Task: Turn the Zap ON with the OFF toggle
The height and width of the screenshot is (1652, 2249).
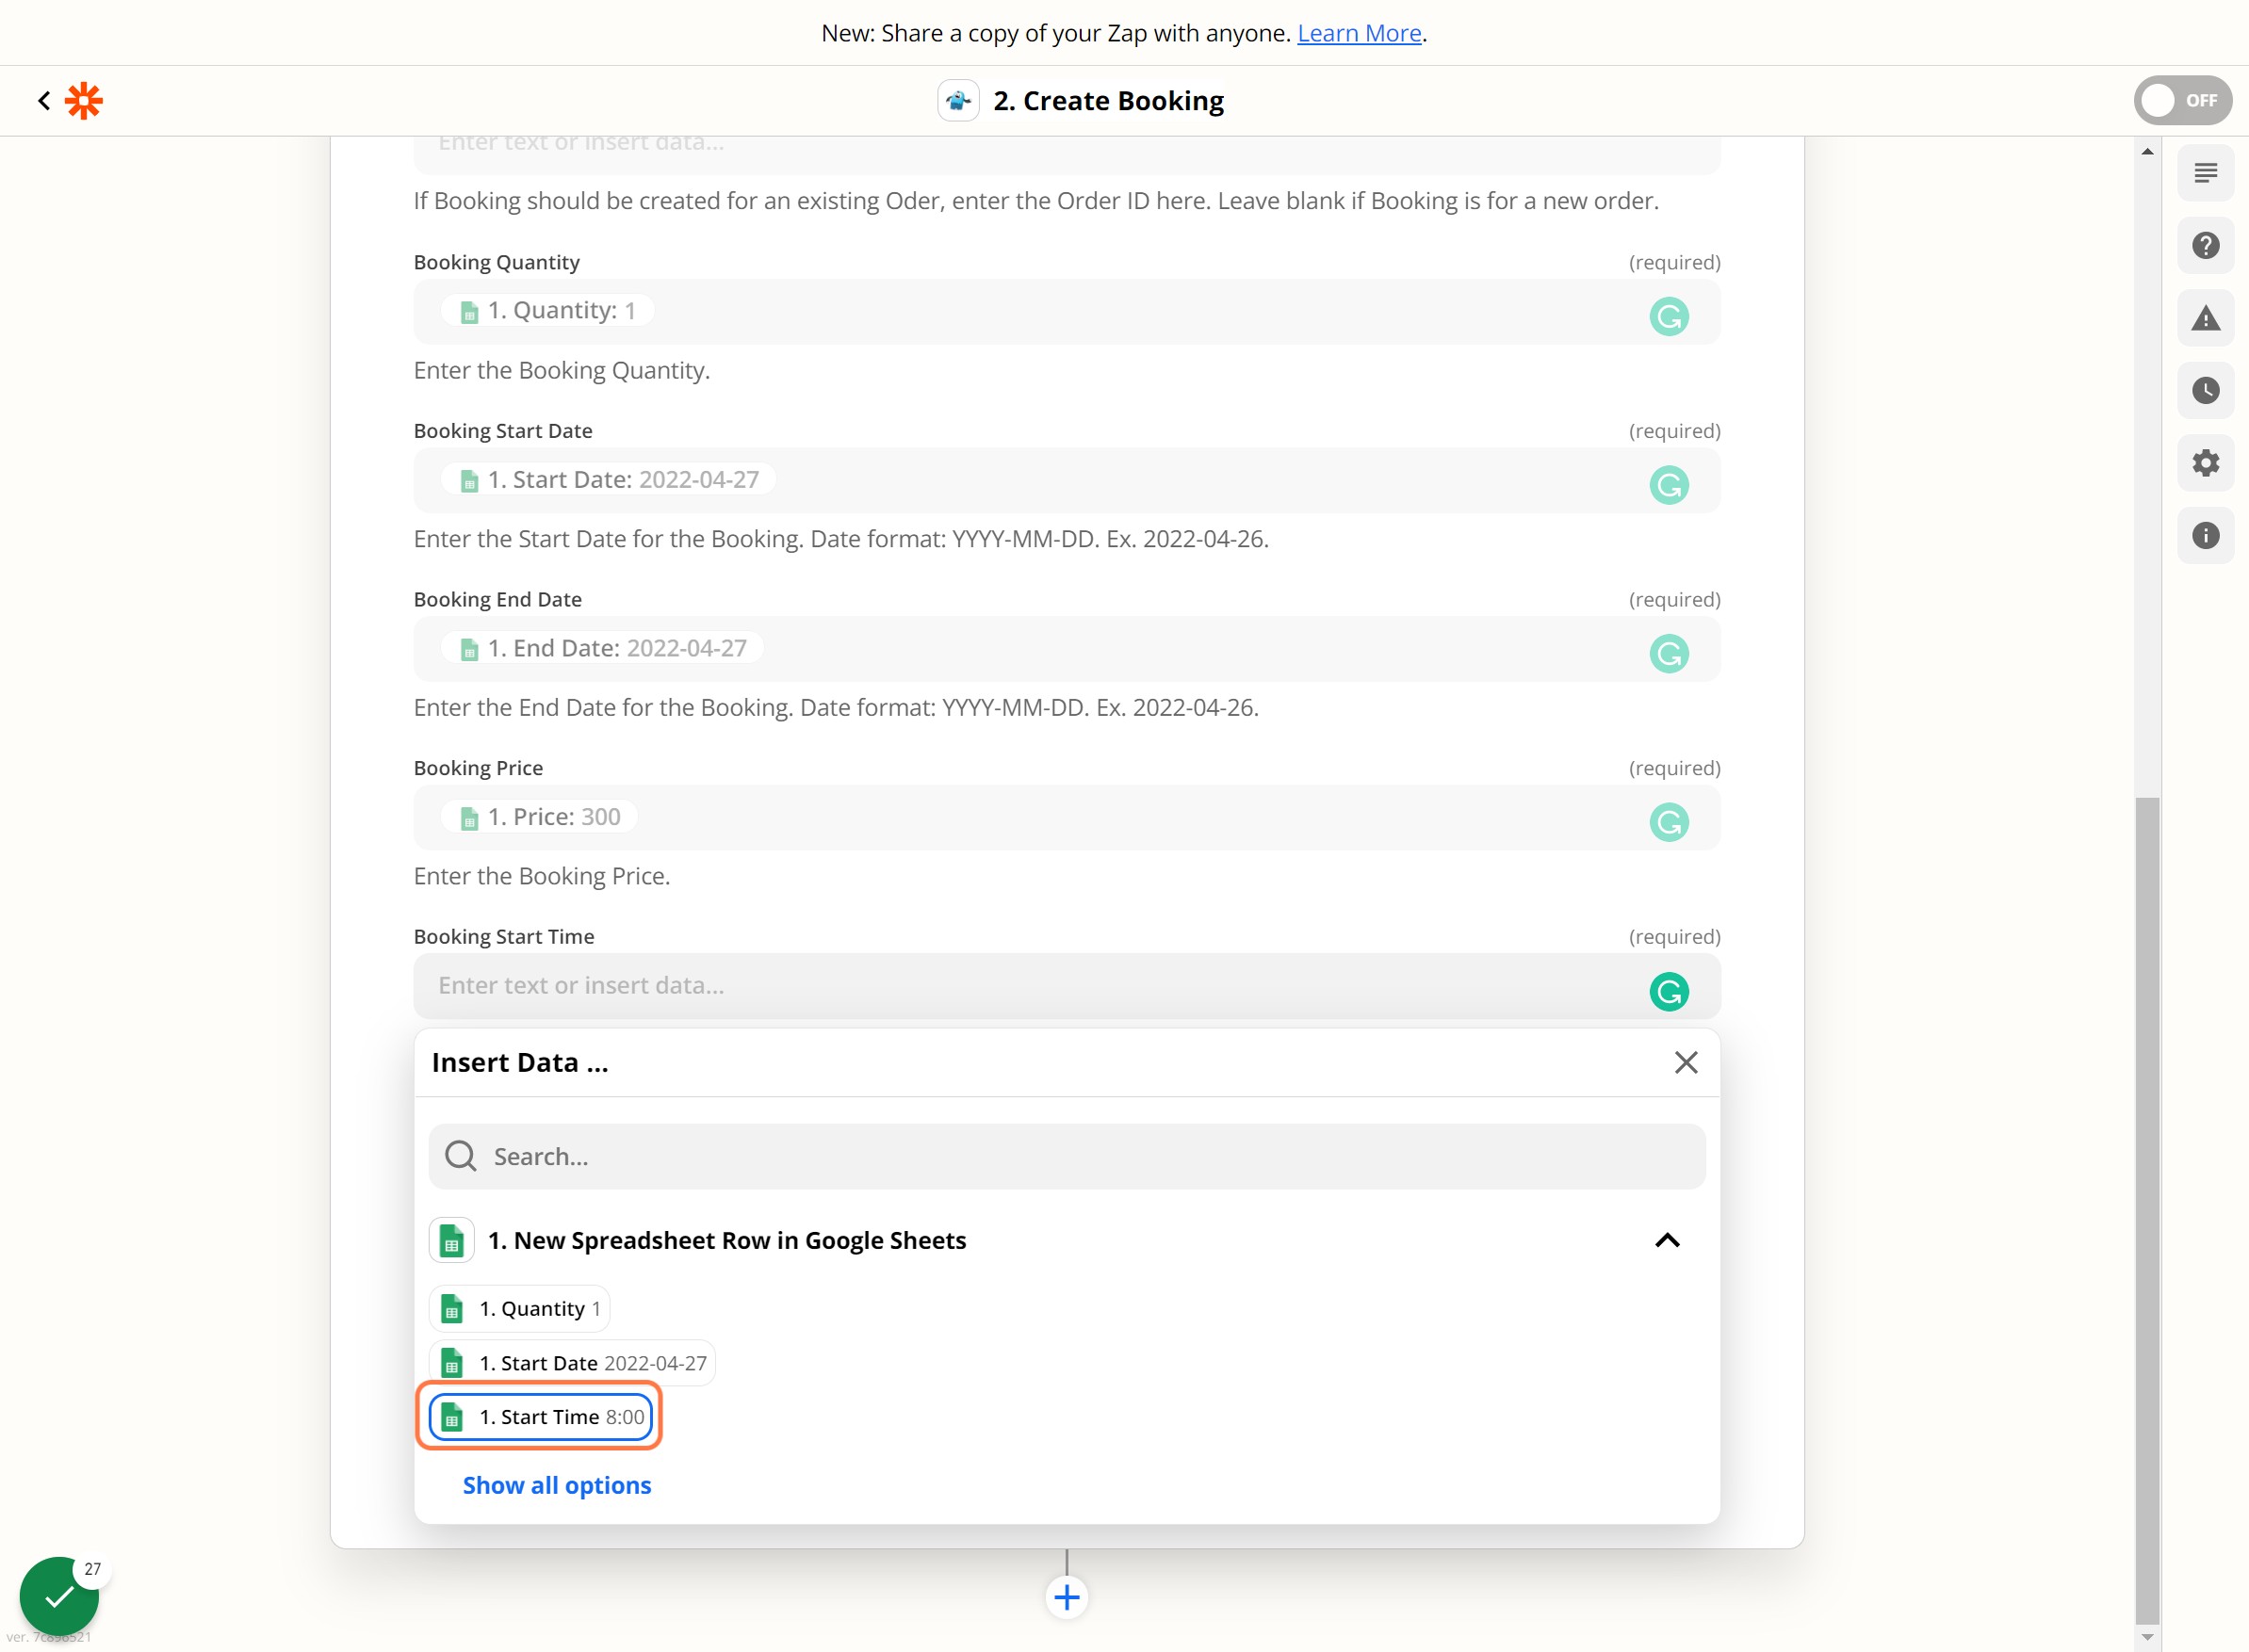Action: (2182, 100)
